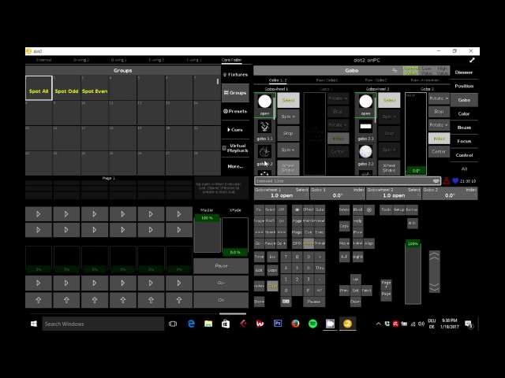Choose gobo 1.2 thumbnail
The image size is (505, 378).
click(x=265, y=155)
